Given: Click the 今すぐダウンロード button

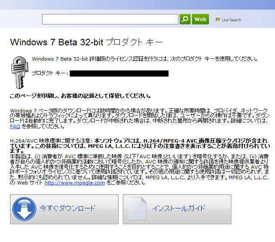Looking at the screenshot, I should 64,209.
